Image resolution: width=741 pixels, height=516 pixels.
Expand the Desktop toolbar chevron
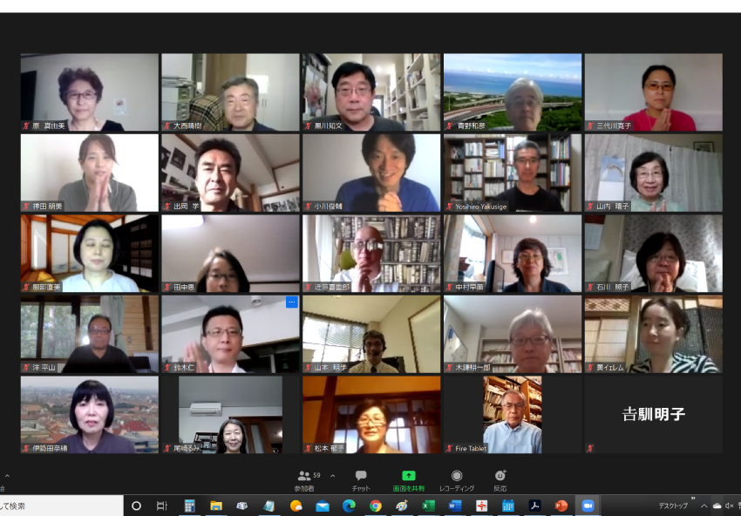(693, 501)
